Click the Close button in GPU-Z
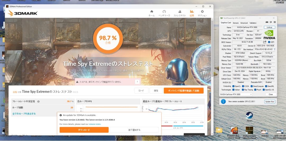 tap(270, 94)
